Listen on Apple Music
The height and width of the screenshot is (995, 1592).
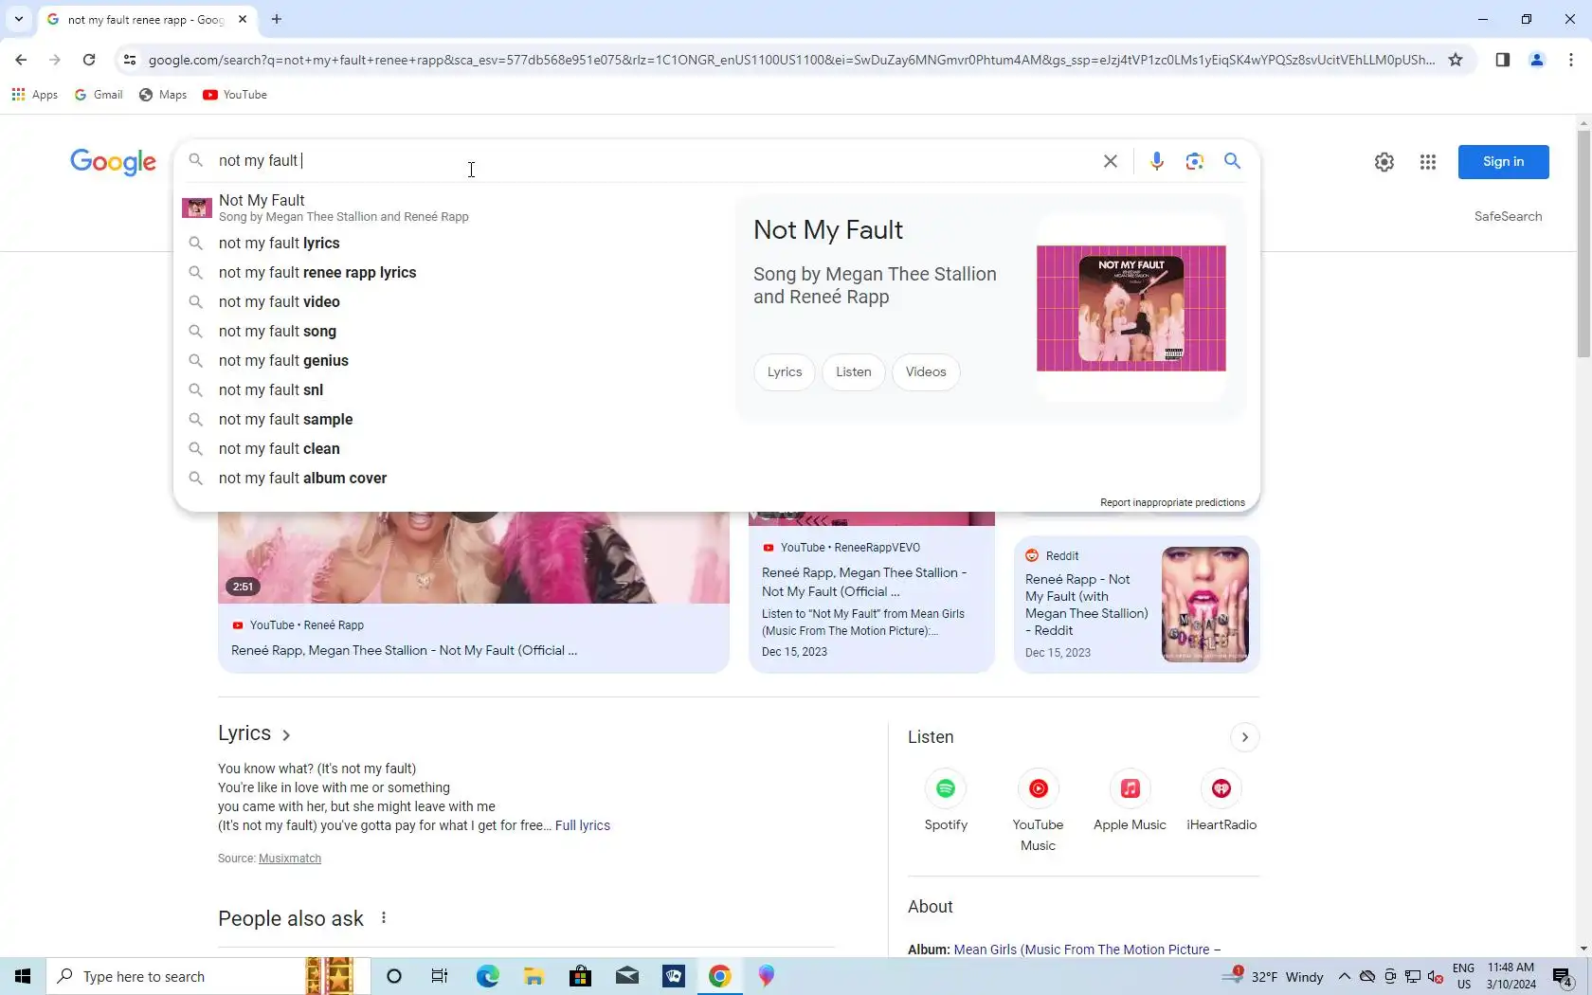1130,802
